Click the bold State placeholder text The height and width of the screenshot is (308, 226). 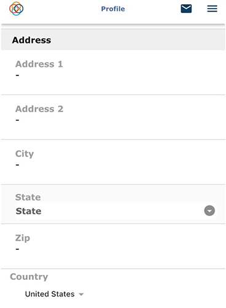[x=28, y=211]
